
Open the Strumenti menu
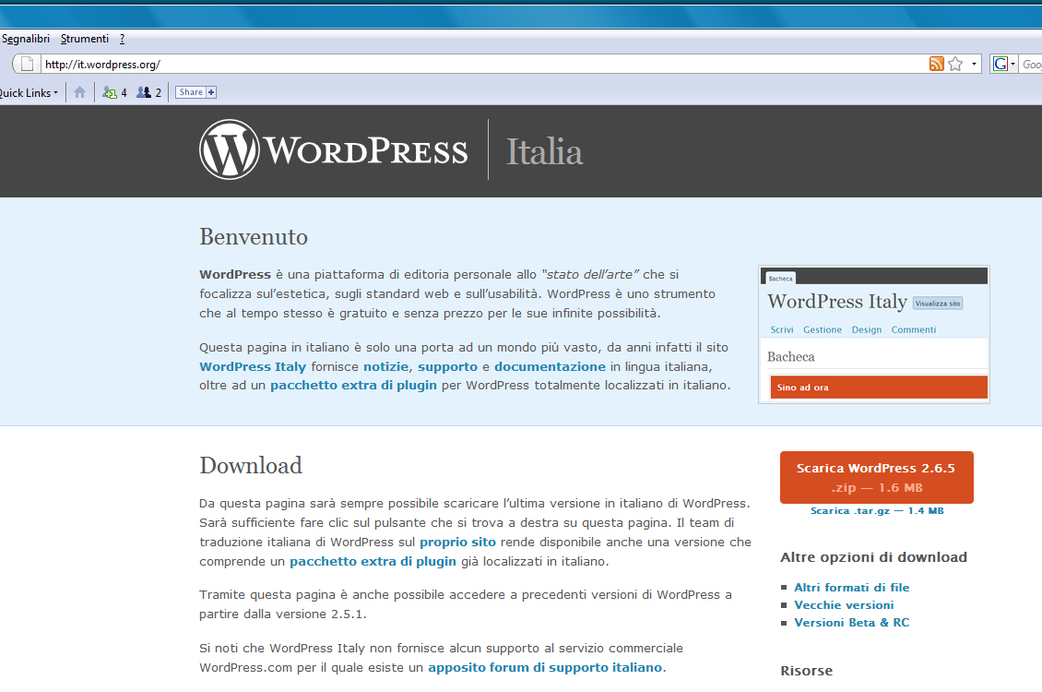[x=85, y=39]
